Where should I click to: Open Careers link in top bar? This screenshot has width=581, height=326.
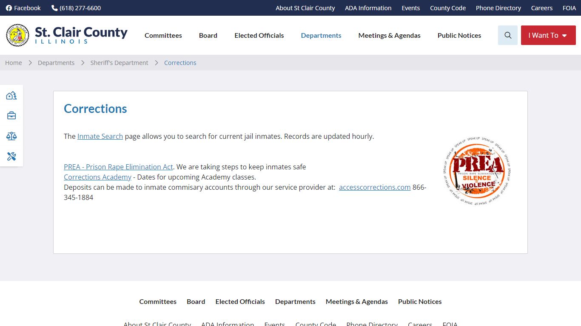(542, 8)
